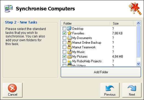Click the My Documents folder icon
Image resolution: width=144 pixels, height=100 pixels.
pyautogui.click(x=69, y=38)
